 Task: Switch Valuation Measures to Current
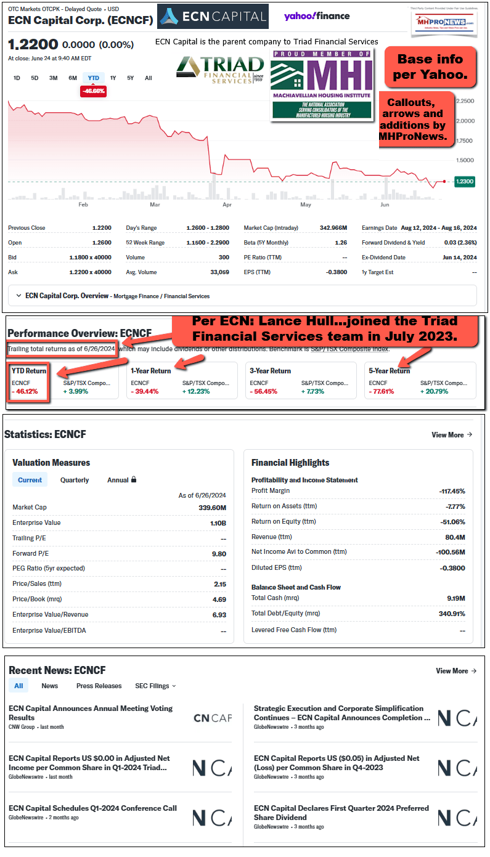coord(30,480)
